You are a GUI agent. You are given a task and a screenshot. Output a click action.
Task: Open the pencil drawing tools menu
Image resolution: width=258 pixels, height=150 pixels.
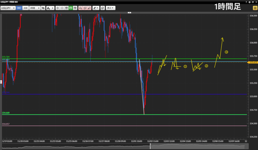[x=96, y=8]
